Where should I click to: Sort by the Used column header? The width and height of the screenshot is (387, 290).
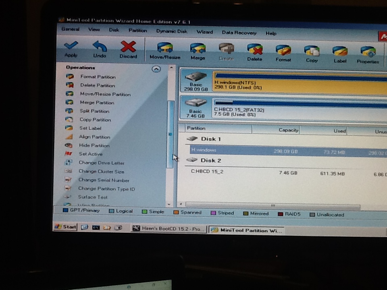pyautogui.click(x=323, y=130)
